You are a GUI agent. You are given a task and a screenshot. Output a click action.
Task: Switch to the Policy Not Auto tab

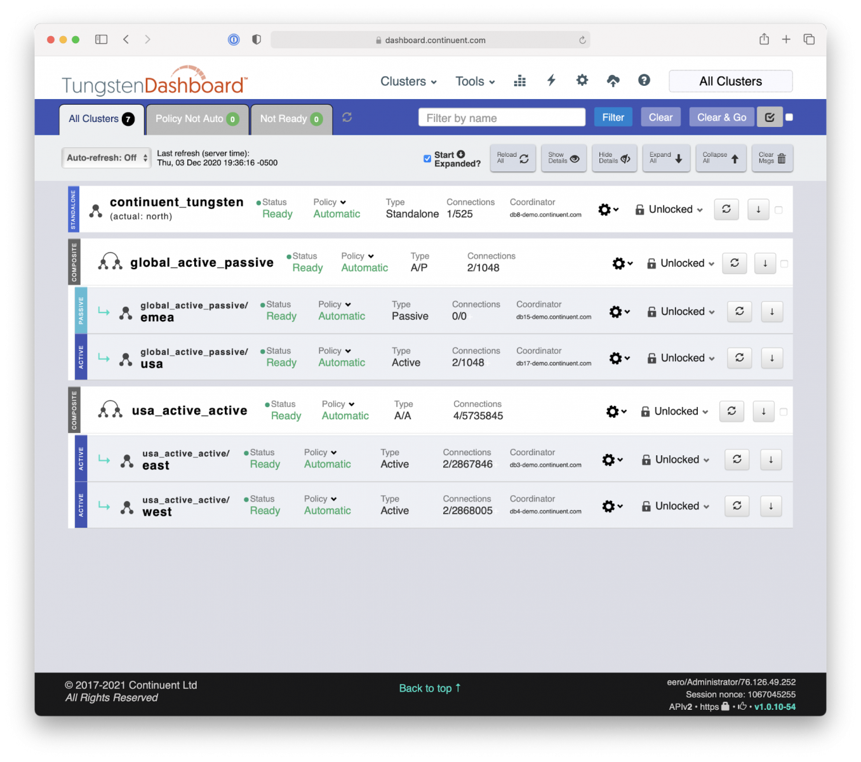click(x=197, y=119)
